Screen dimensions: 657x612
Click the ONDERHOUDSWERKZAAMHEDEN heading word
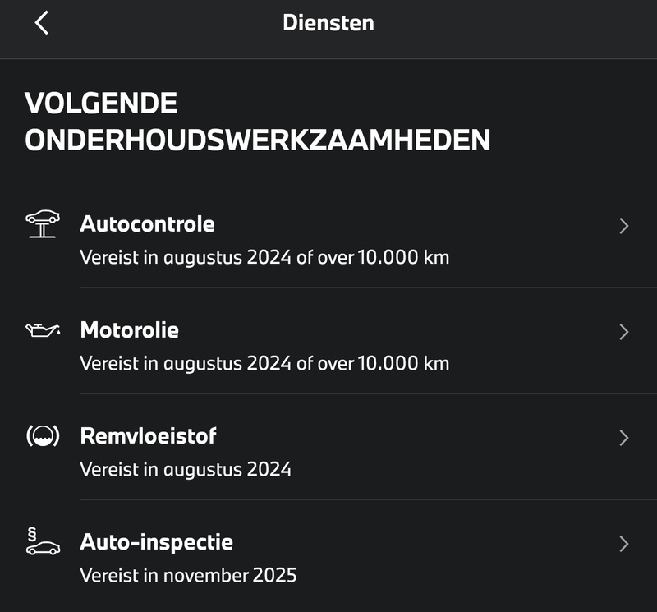point(257,140)
